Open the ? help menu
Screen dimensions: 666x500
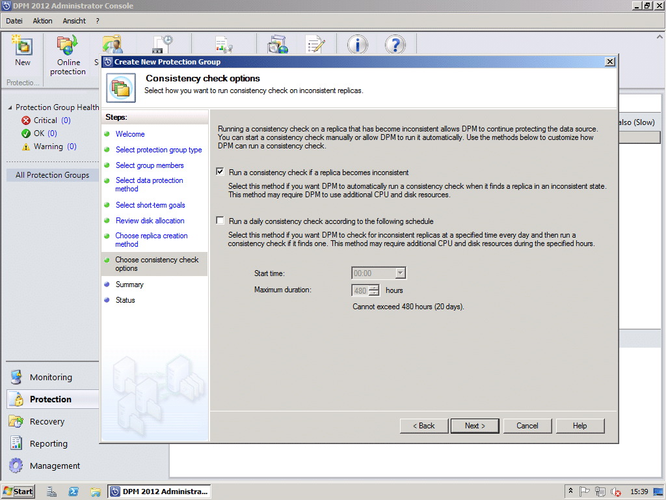point(98,21)
